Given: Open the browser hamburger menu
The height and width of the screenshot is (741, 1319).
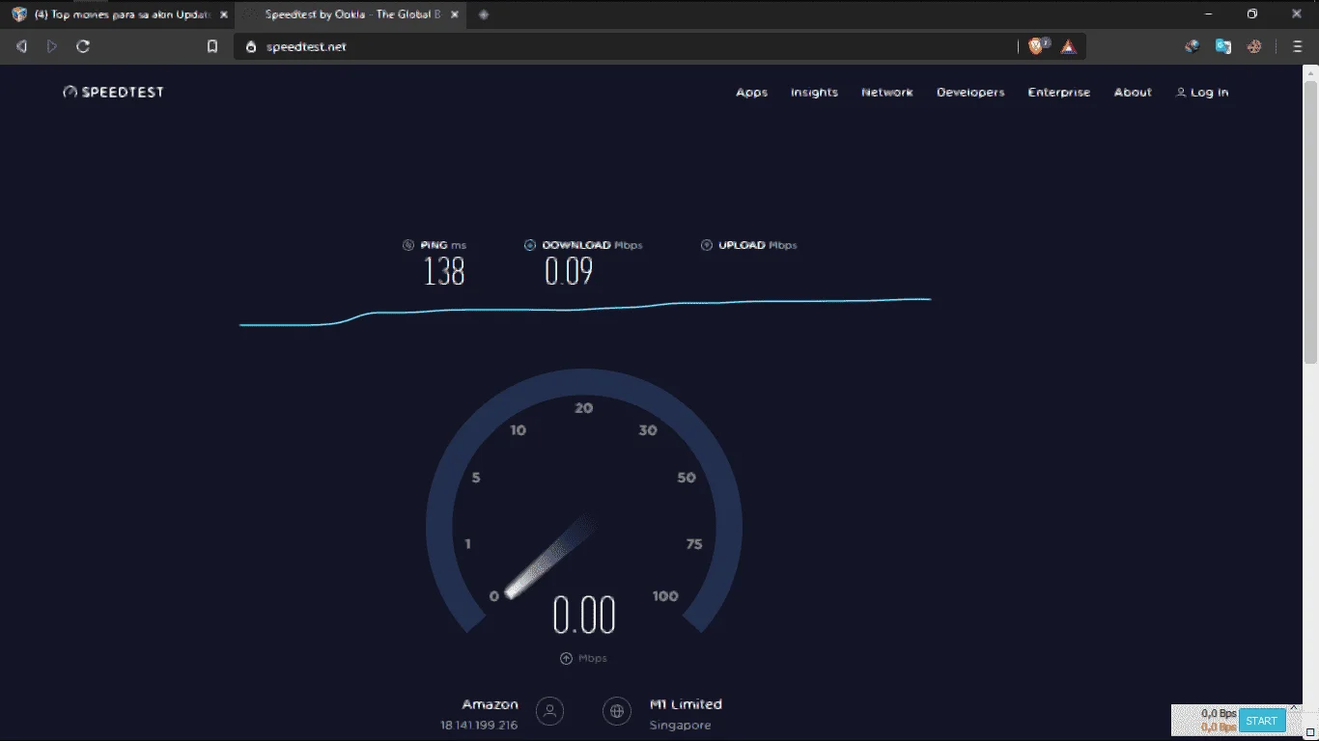Looking at the screenshot, I should [x=1298, y=46].
